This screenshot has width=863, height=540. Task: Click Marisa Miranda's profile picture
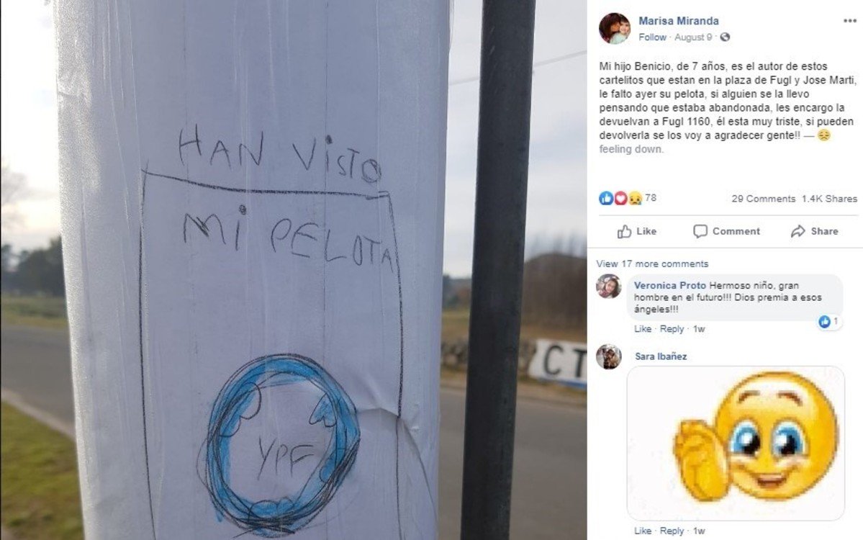[614, 28]
